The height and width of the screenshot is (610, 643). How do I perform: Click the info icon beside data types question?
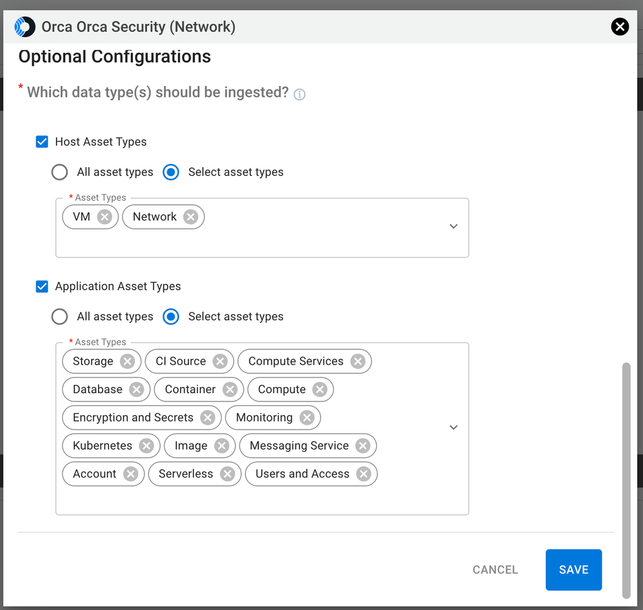click(300, 94)
